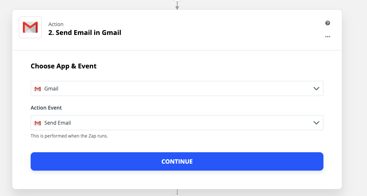Image resolution: width=367 pixels, height=196 pixels.
Task: Click the "Choose App & Event" section heading
Action: (64, 66)
